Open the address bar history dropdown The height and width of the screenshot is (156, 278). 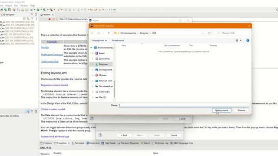pyautogui.click(x=203, y=33)
